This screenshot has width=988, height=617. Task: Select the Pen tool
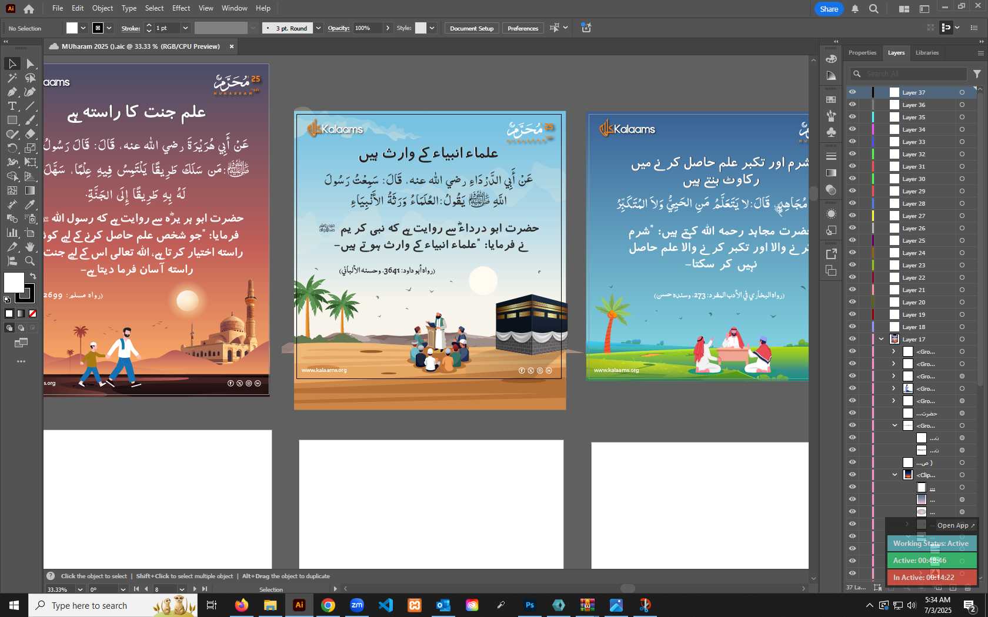click(12, 92)
